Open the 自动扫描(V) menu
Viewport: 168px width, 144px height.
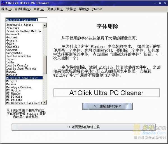coord(22,9)
